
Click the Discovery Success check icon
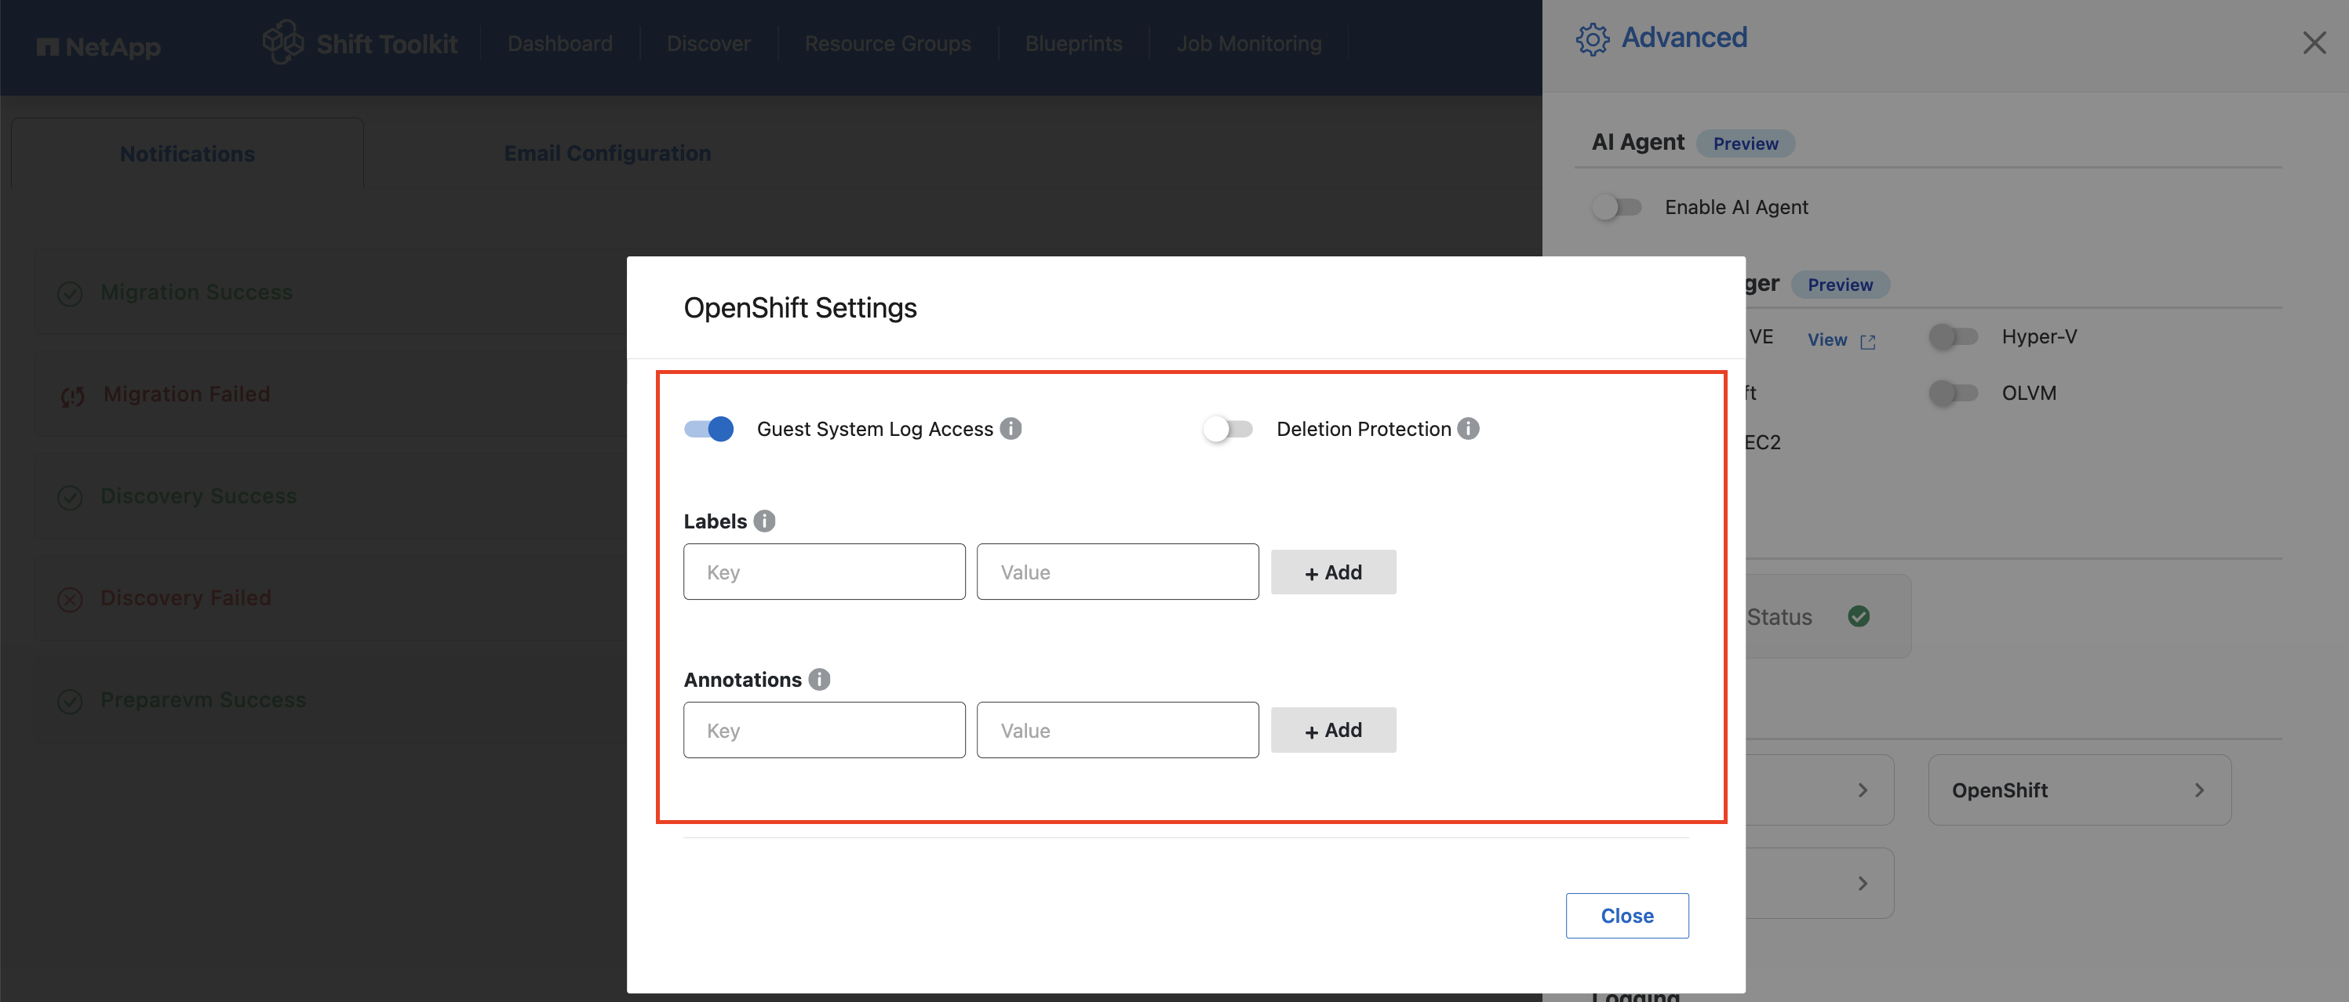coord(70,497)
